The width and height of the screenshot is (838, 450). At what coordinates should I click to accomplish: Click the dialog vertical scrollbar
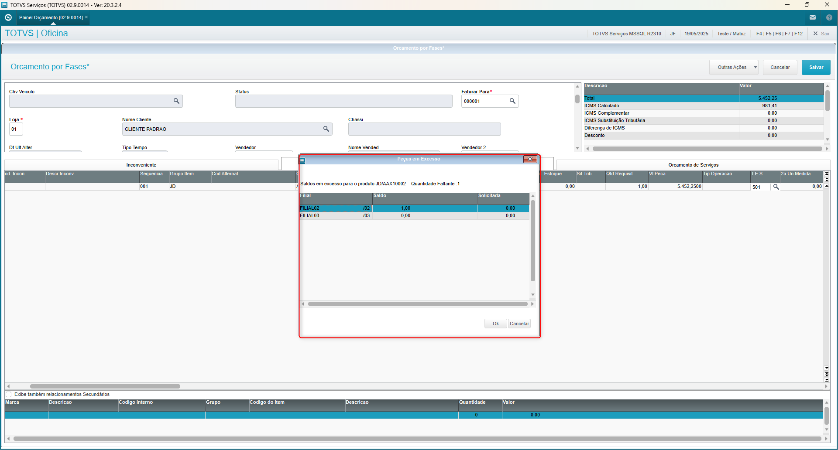point(532,241)
